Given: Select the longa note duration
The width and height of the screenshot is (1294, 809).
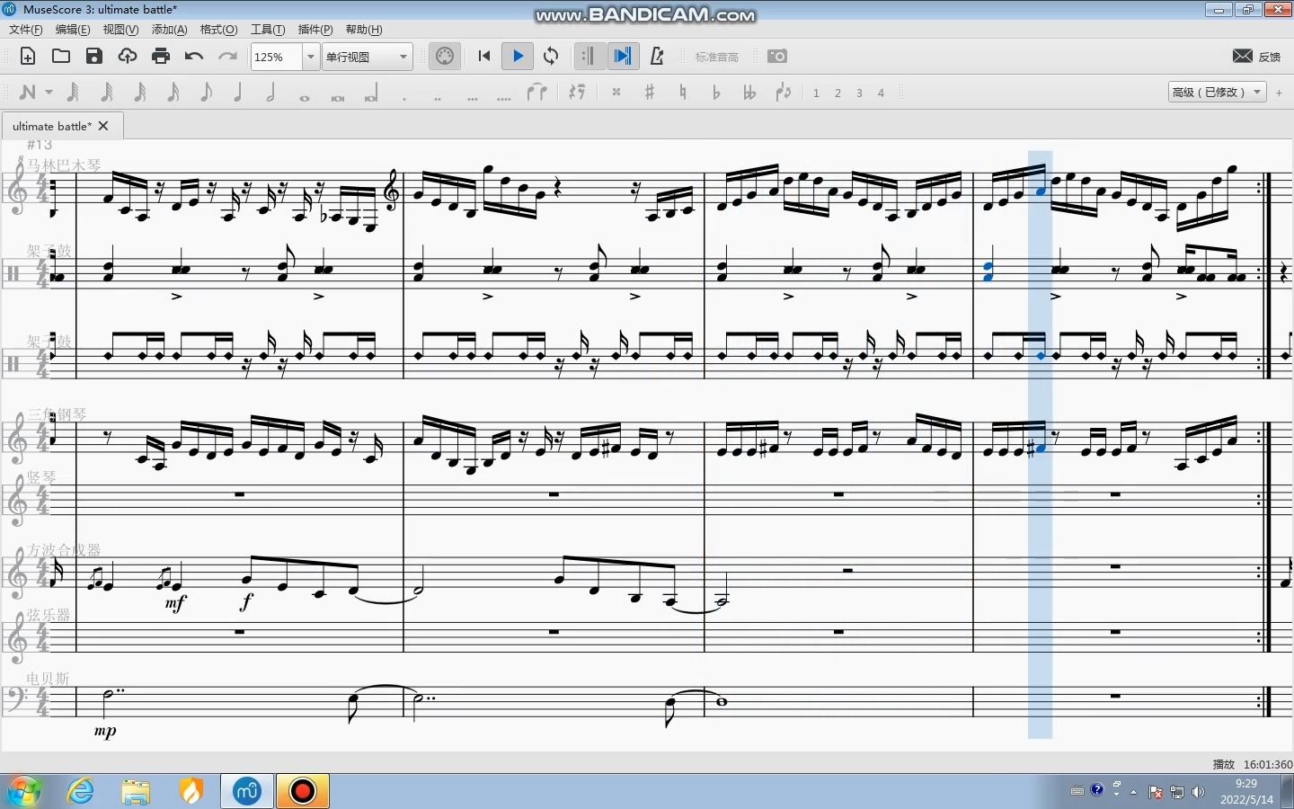Looking at the screenshot, I should click(371, 94).
